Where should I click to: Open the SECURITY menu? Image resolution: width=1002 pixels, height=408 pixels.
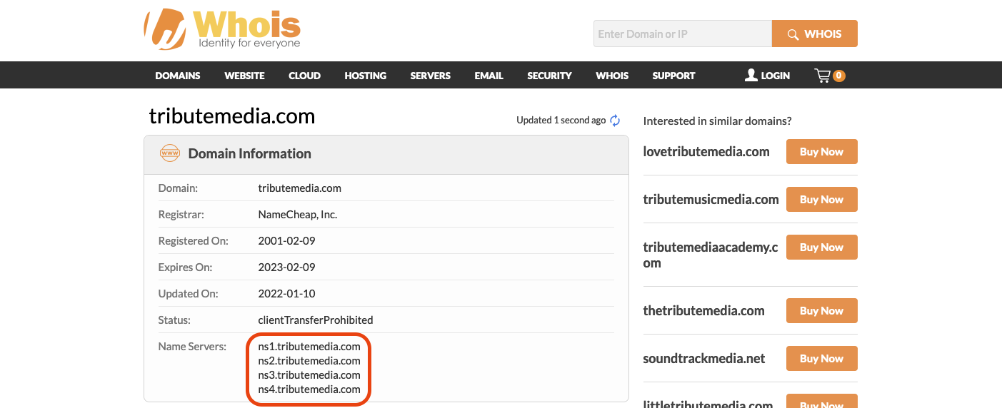[549, 76]
